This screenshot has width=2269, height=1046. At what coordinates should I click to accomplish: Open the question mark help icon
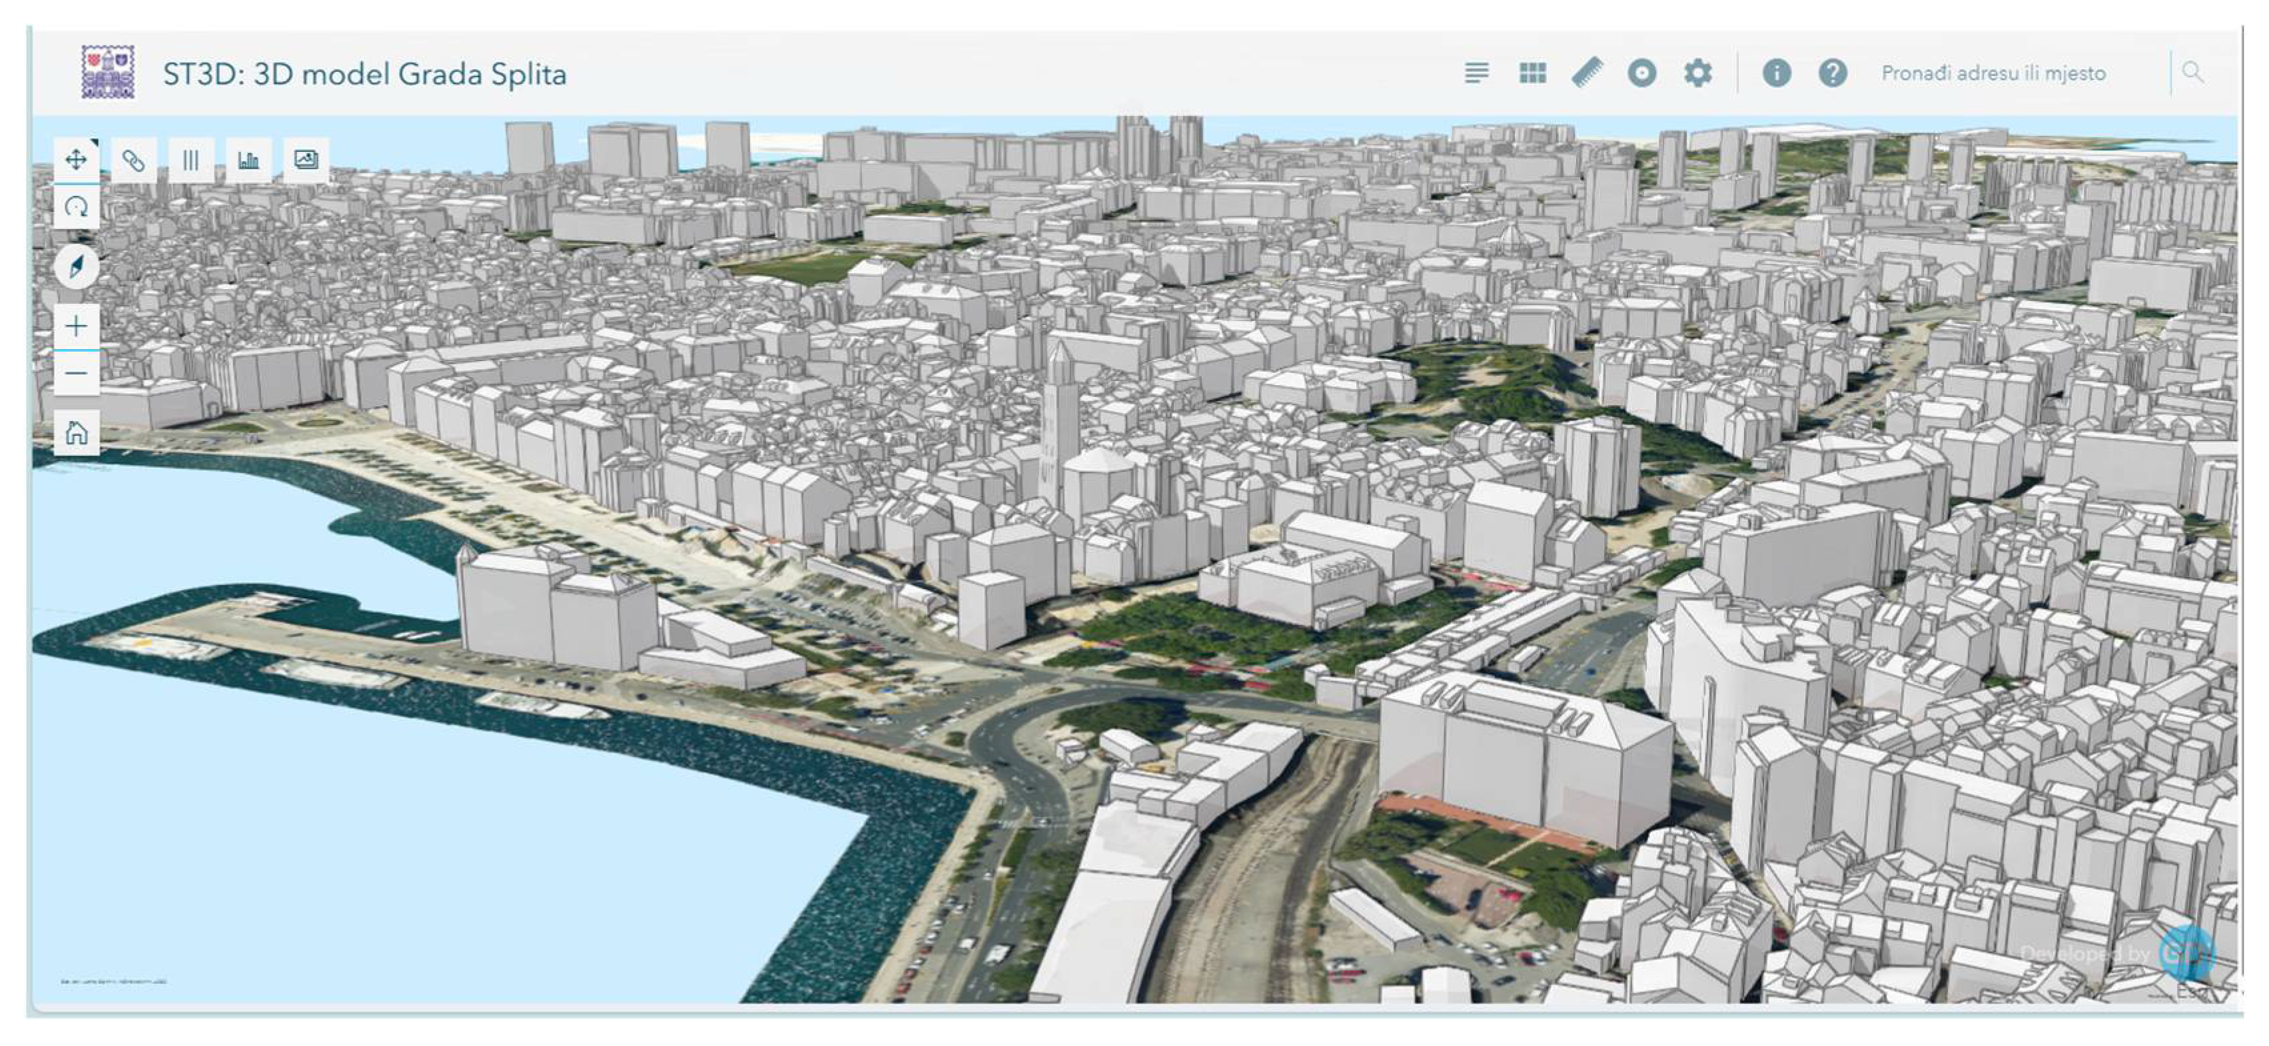(x=1832, y=73)
